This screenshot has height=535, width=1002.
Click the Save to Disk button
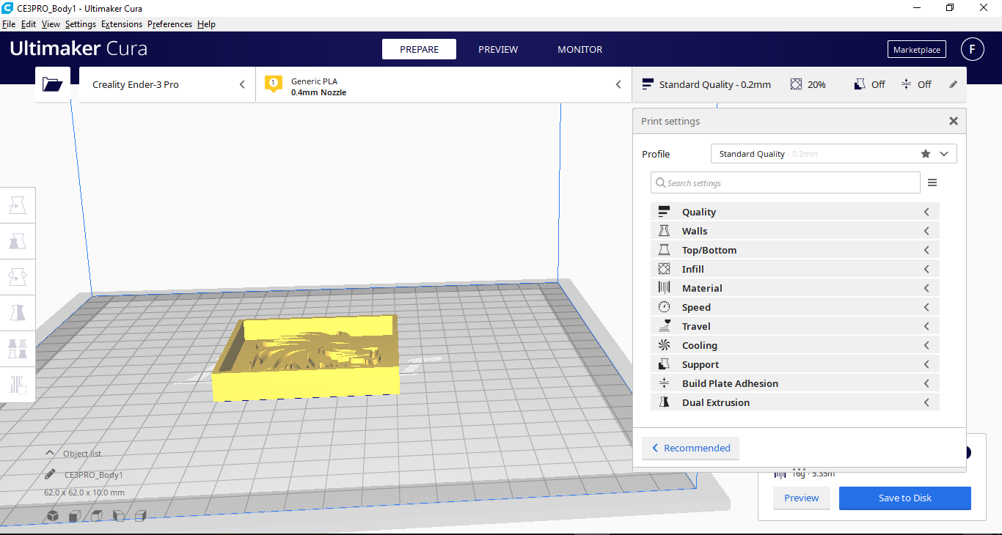tap(905, 498)
